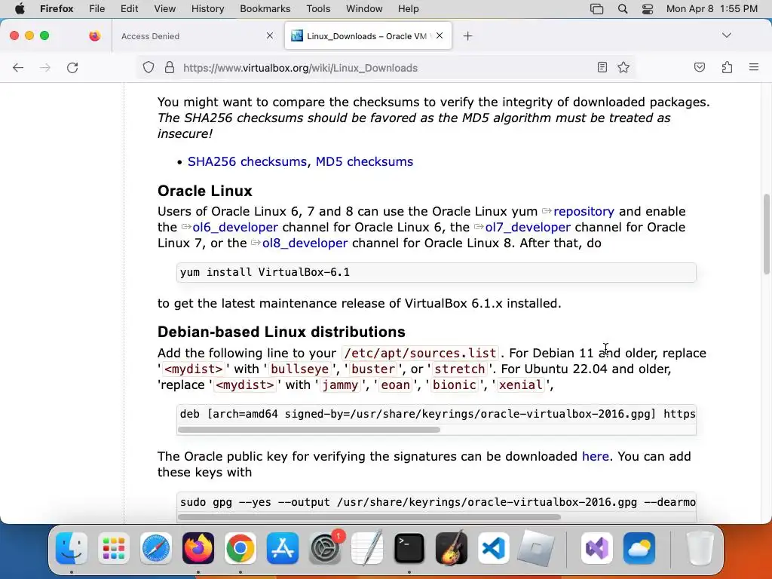
Task: Open the SHA256 checksums link
Action: pyautogui.click(x=247, y=161)
